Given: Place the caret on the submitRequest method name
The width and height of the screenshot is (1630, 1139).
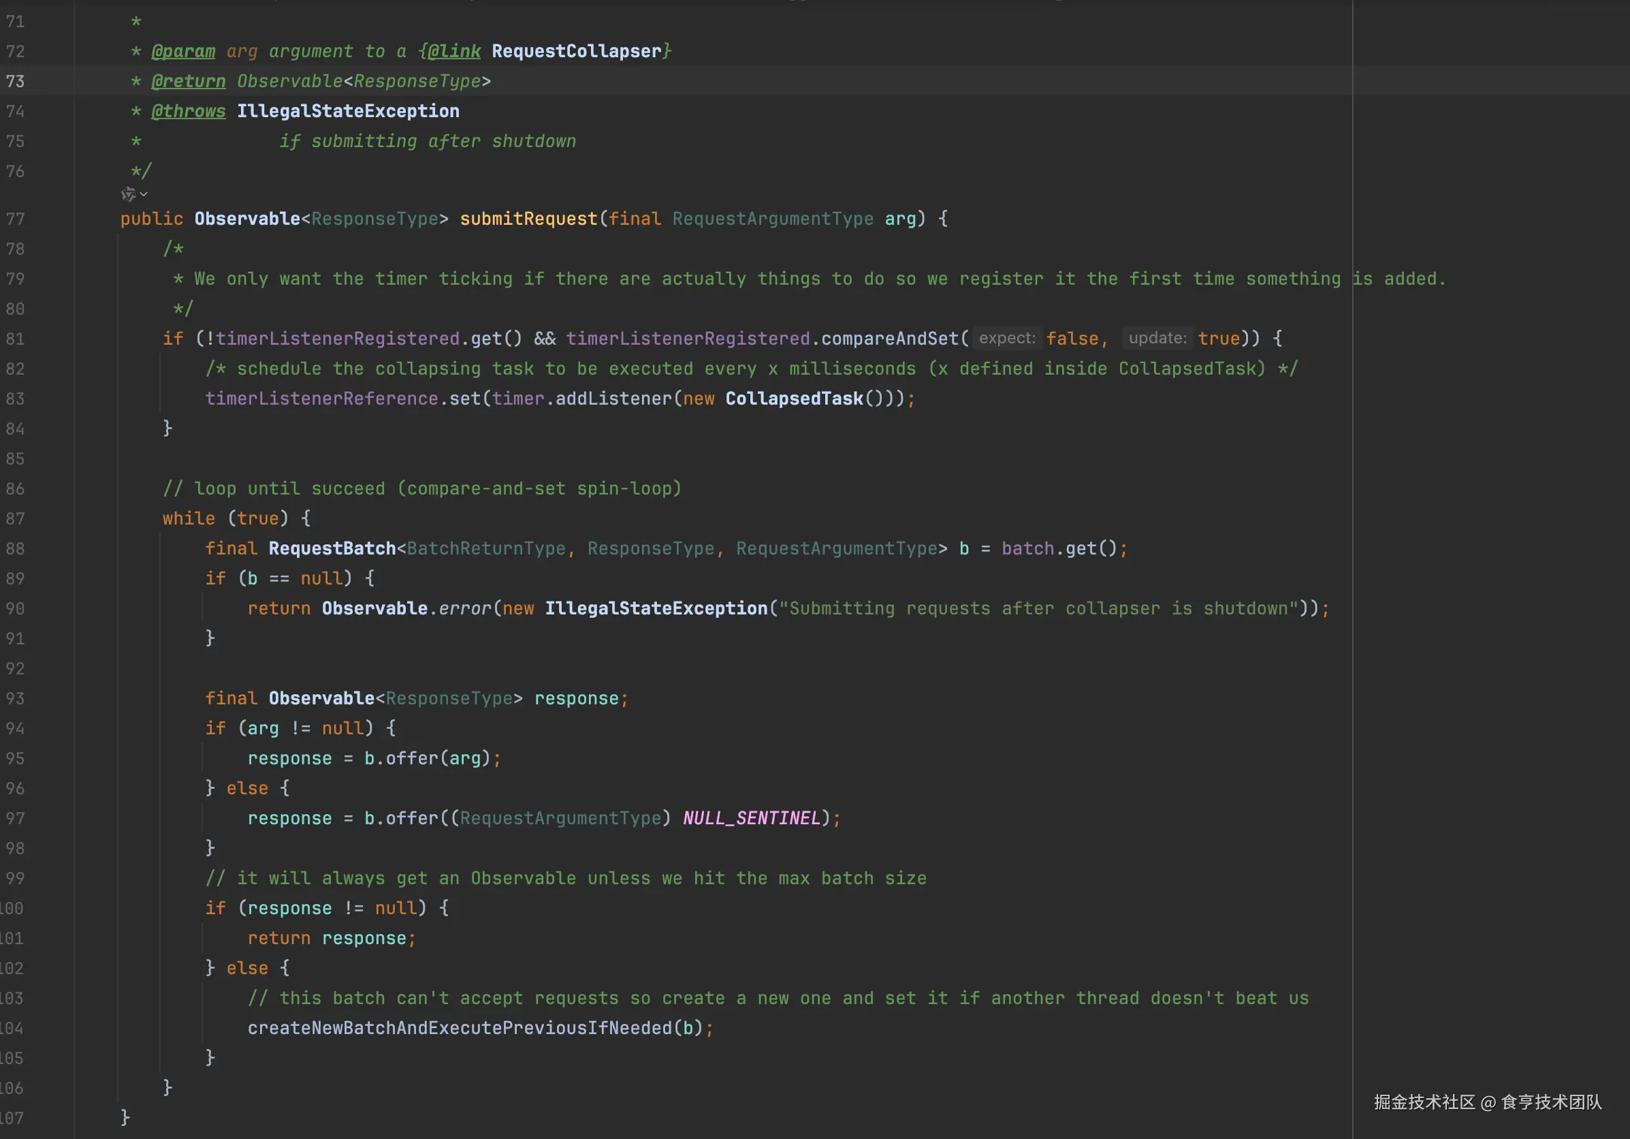Looking at the screenshot, I should (x=528, y=219).
